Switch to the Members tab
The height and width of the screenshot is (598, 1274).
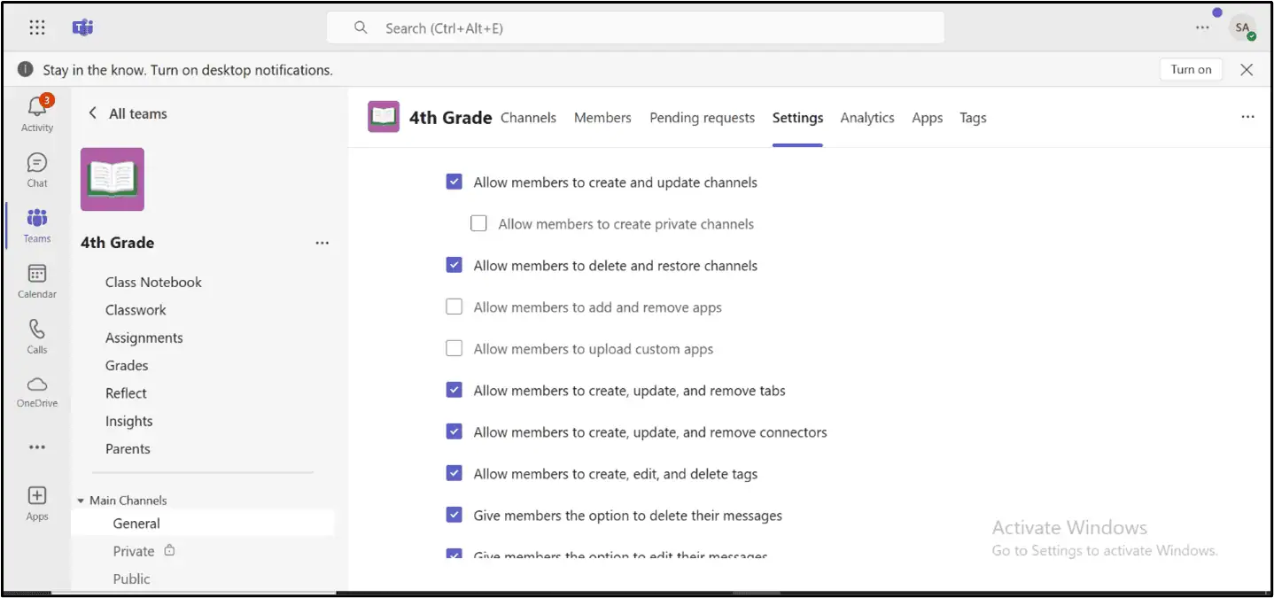pos(602,117)
